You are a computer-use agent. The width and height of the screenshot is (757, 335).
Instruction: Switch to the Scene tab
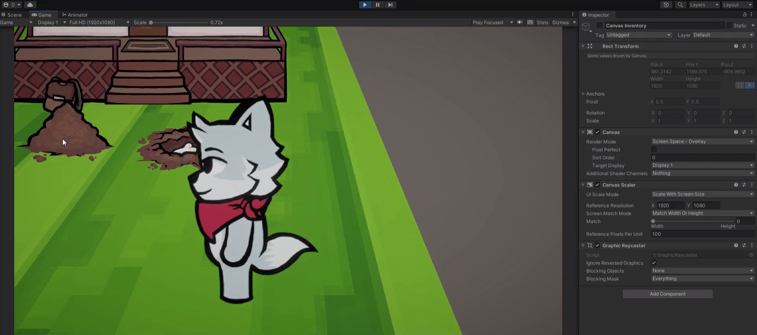(x=12, y=15)
